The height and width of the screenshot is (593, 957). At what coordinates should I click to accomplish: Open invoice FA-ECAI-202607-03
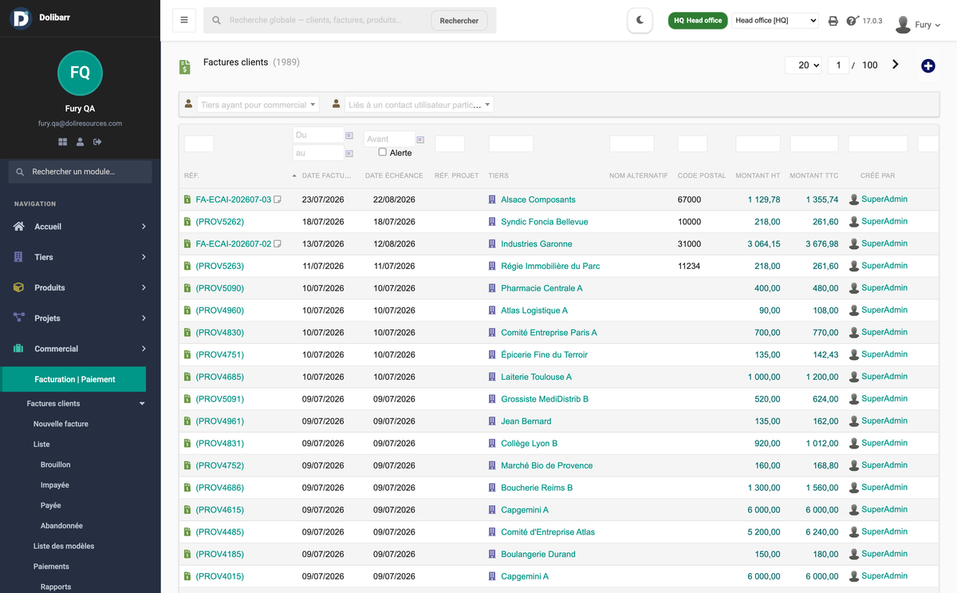pos(234,200)
